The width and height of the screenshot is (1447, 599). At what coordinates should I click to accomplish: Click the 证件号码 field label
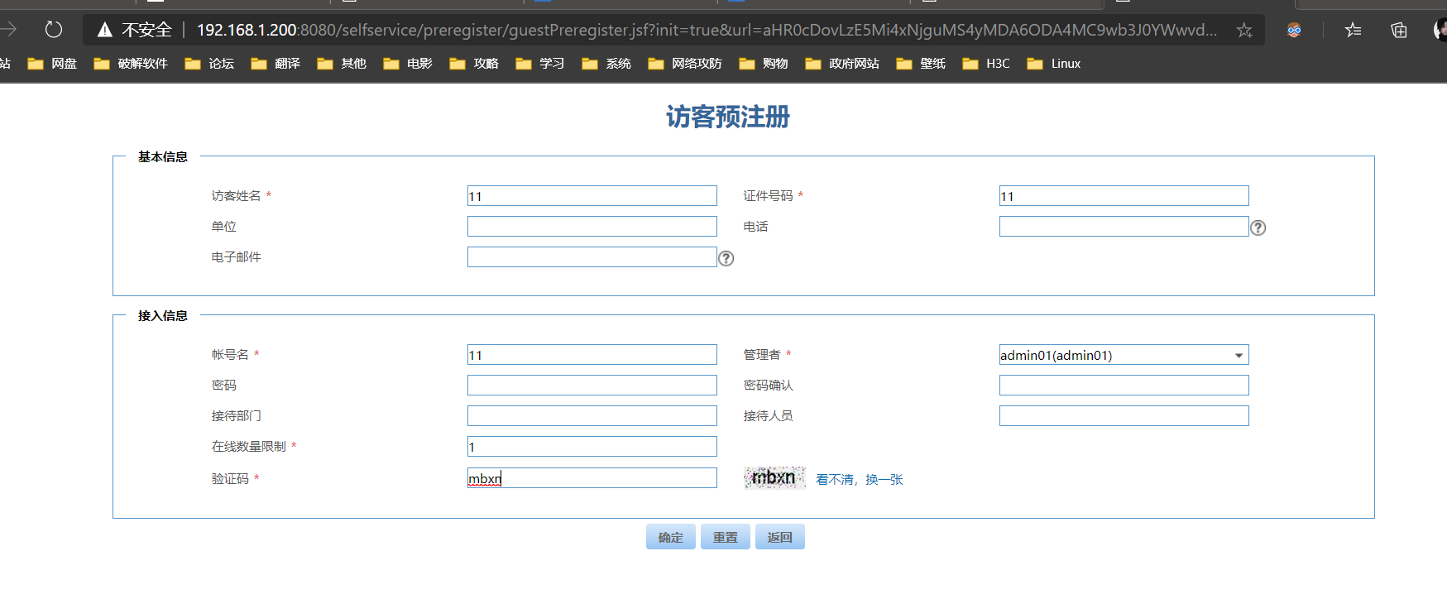coord(768,196)
